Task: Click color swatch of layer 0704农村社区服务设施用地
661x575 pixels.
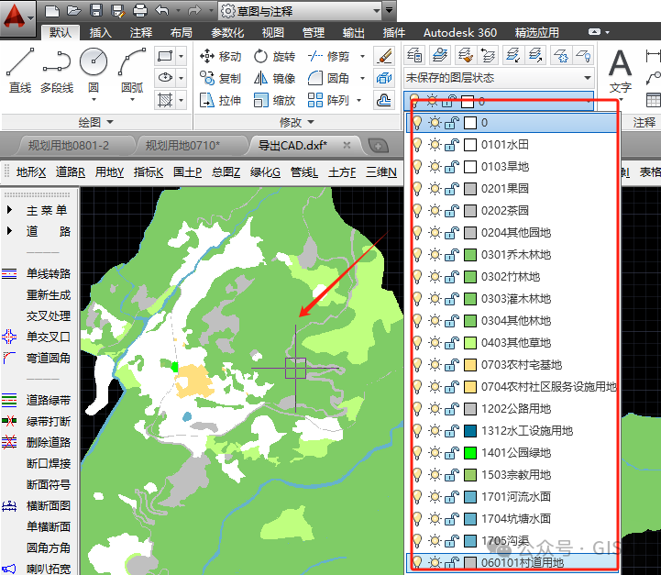Action: [x=470, y=387]
